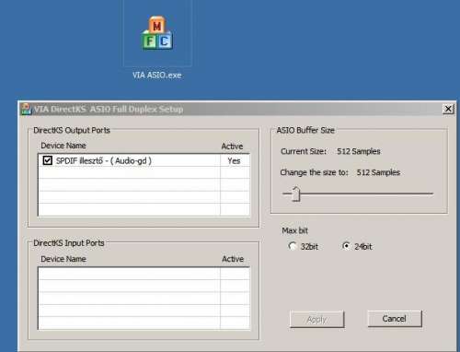Select the SPDIF illesztő - ( Audio-gd ) row
The width and height of the screenshot is (460, 352).
tap(144, 160)
